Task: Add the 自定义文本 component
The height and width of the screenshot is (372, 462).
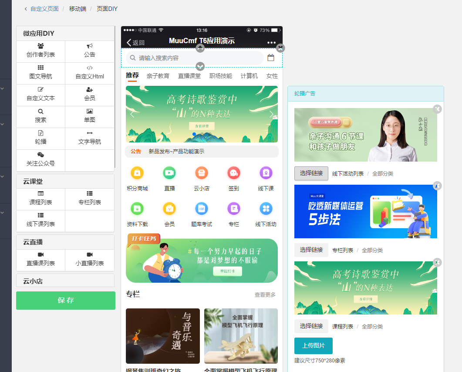Action: tap(40, 95)
